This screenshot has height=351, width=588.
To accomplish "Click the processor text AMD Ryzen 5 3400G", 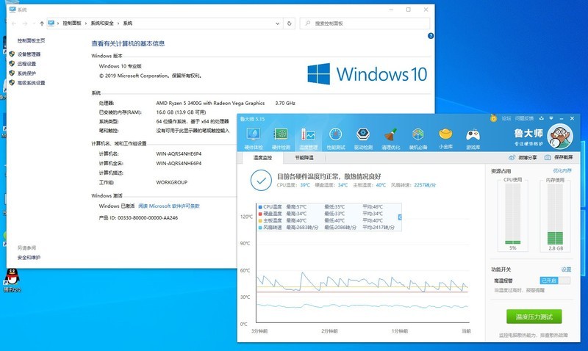I will coord(210,103).
